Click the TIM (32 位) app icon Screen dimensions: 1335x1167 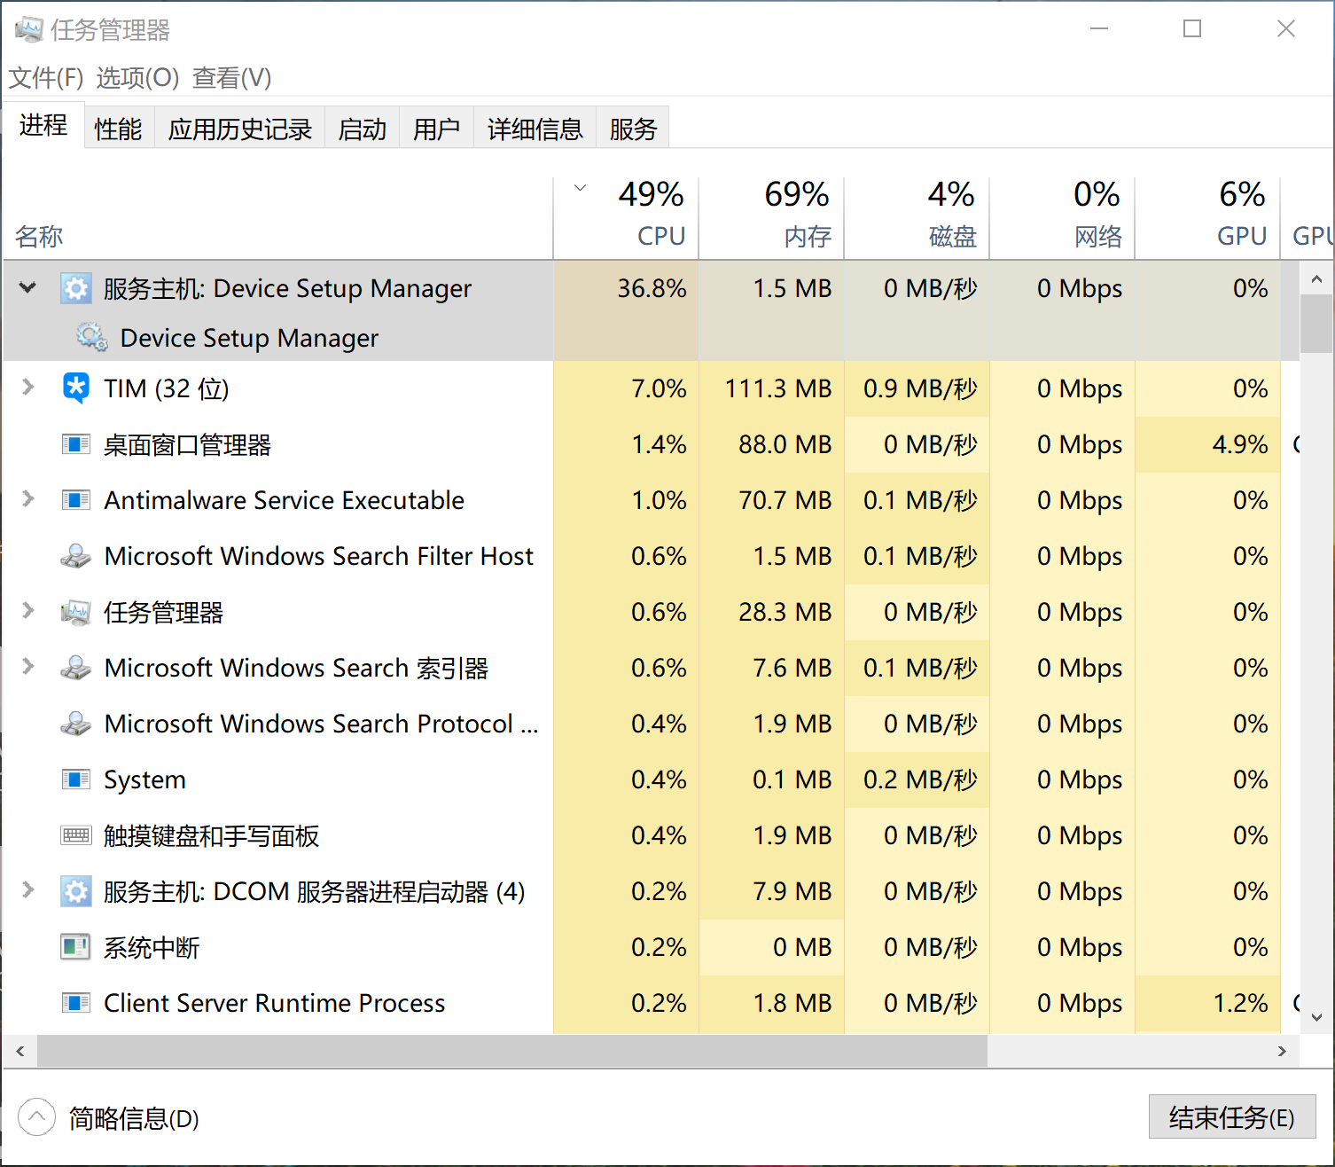click(x=76, y=388)
